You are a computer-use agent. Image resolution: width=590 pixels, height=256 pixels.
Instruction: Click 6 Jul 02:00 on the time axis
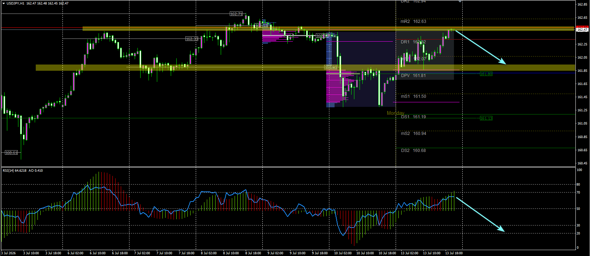76,253
